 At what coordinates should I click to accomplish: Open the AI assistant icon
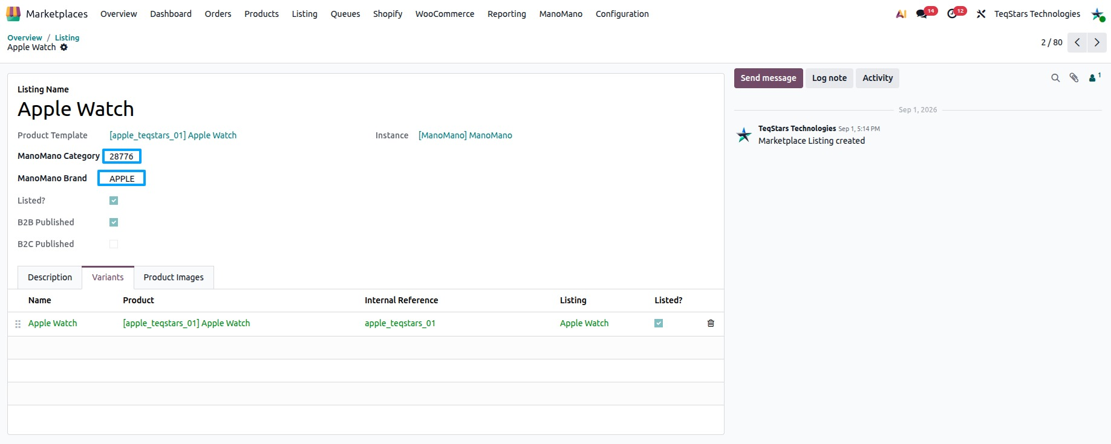(x=901, y=14)
